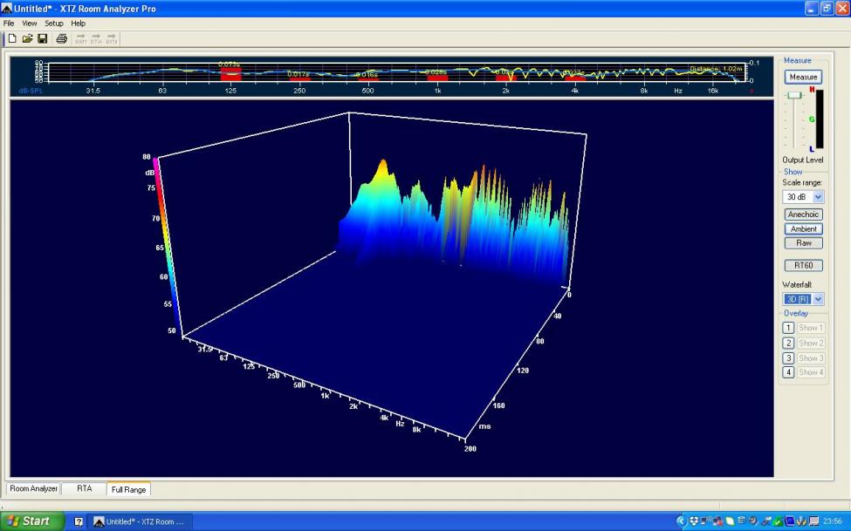851x531 pixels.
Task: Print using the printer toolbar icon
Action: tap(61, 38)
